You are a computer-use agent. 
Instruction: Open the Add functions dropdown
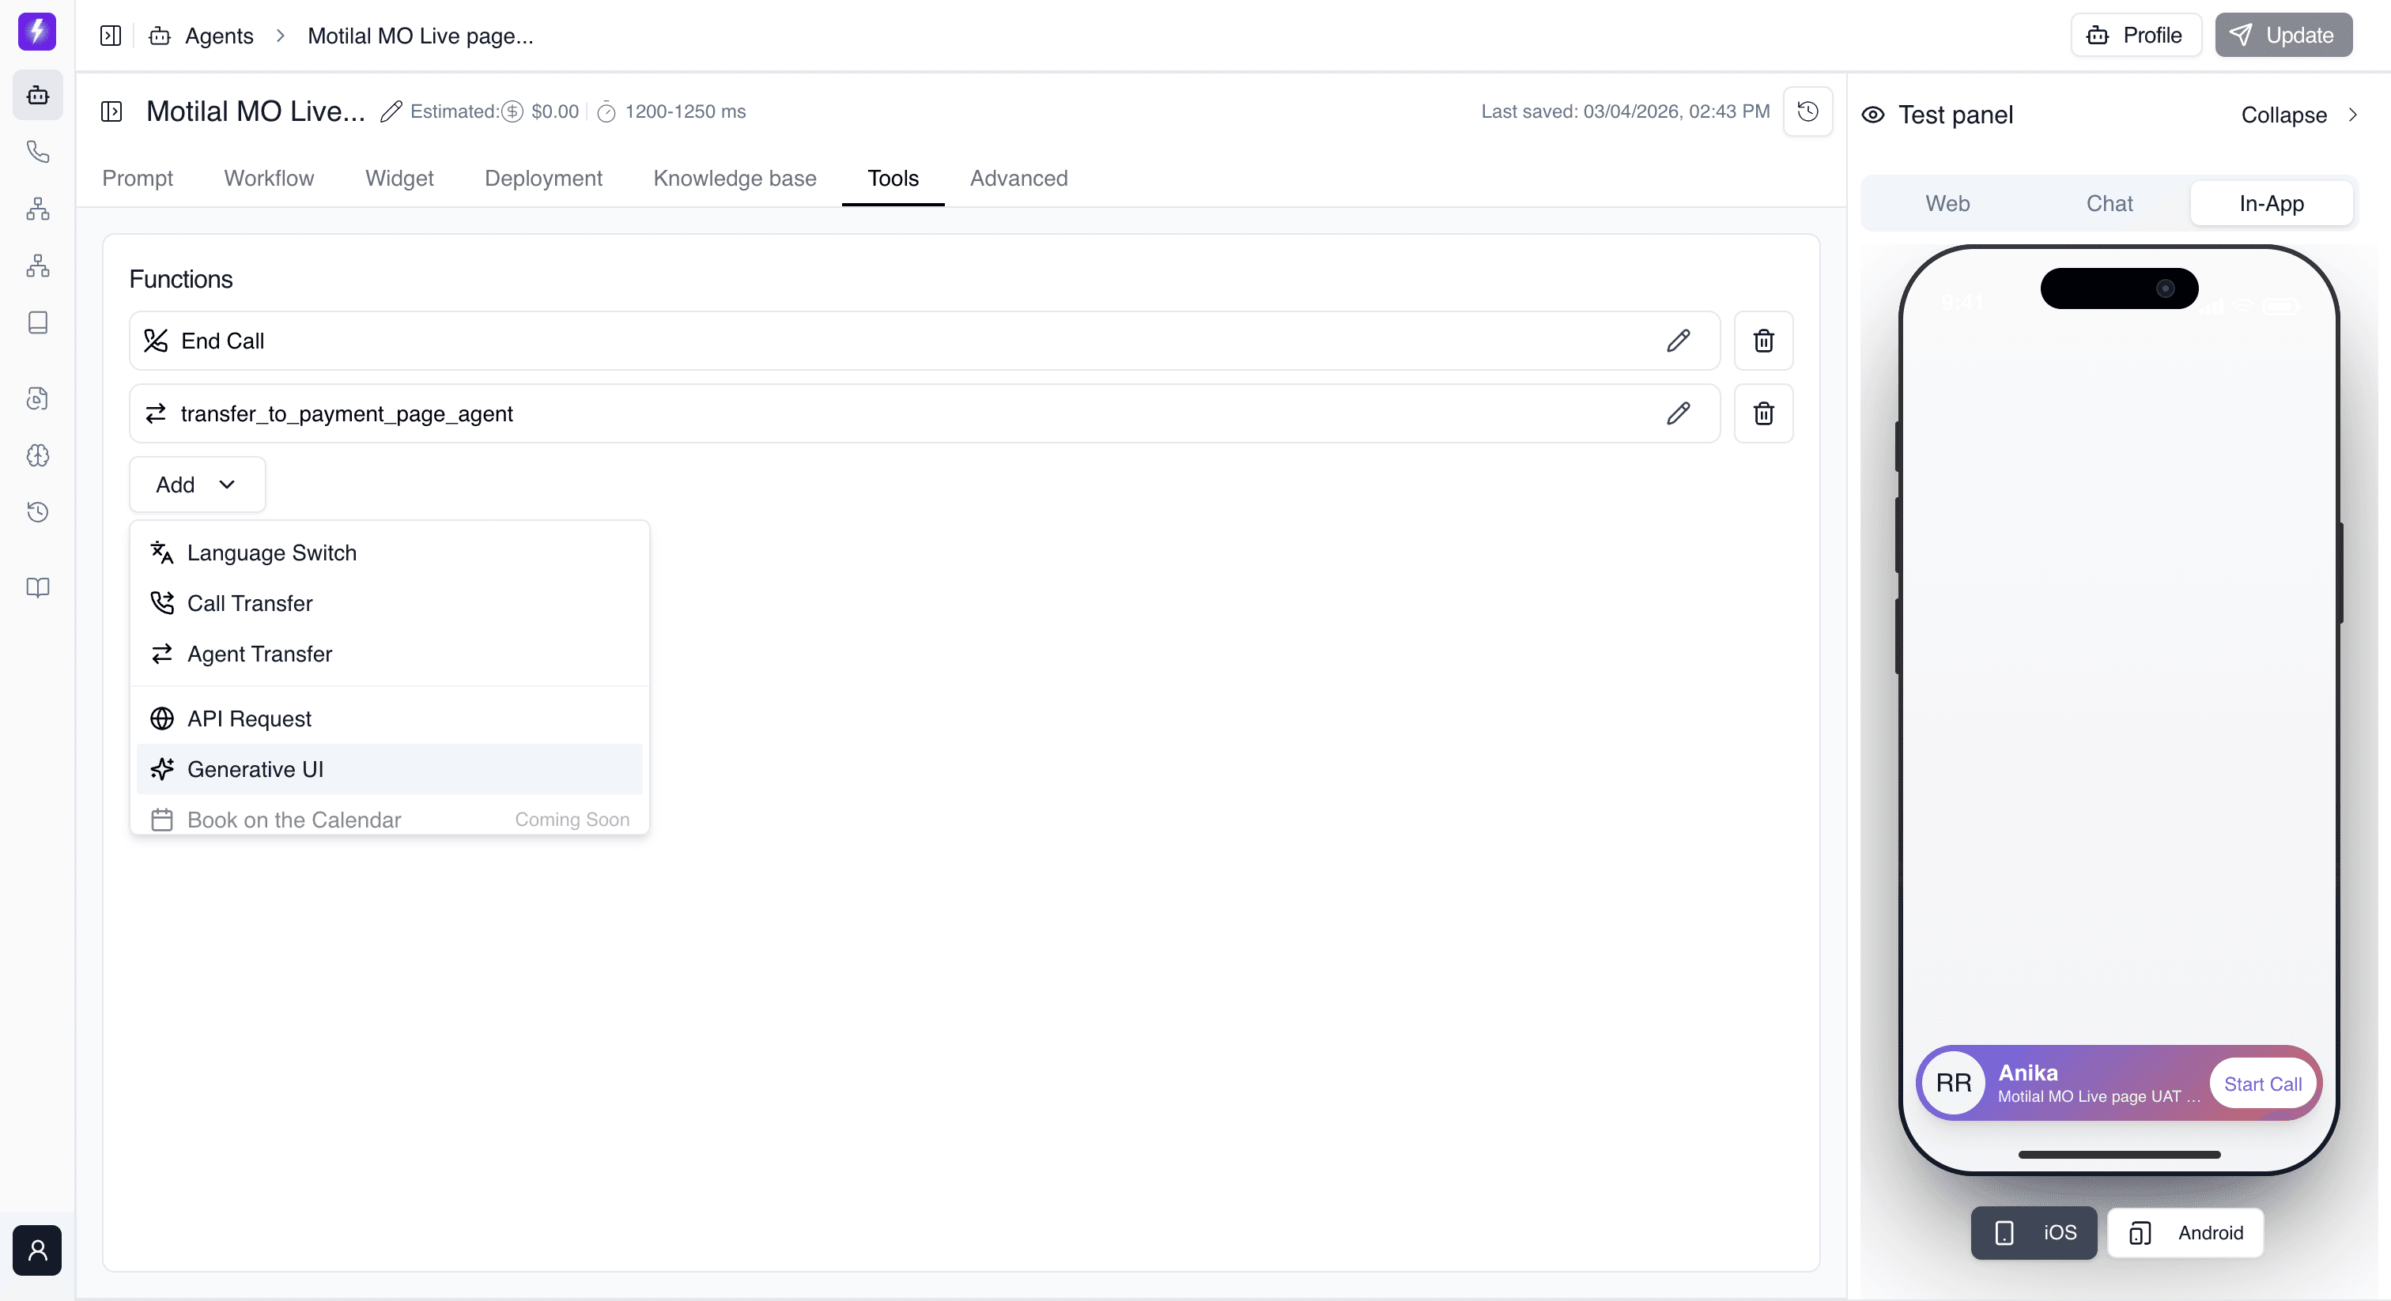(x=196, y=484)
